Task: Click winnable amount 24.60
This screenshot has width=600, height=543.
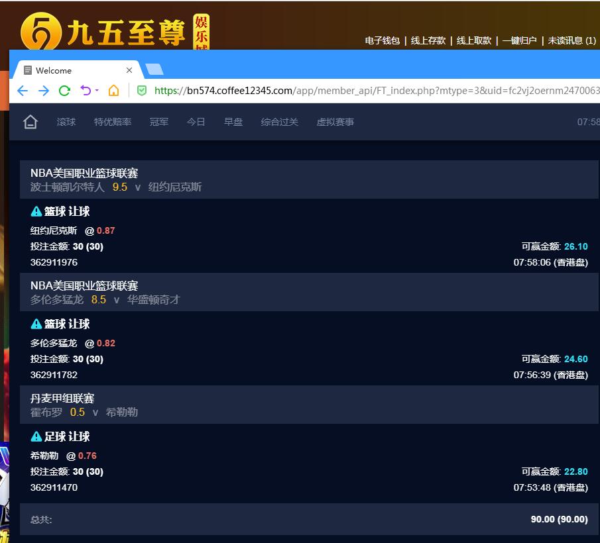Action: coord(576,359)
